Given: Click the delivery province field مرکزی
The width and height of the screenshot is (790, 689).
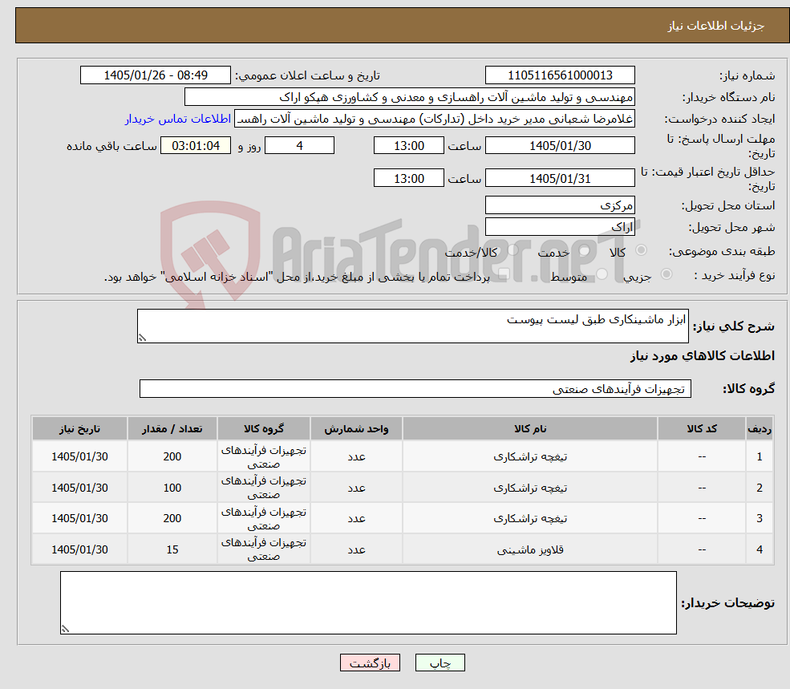Looking at the screenshot, I should coord(560,205).
